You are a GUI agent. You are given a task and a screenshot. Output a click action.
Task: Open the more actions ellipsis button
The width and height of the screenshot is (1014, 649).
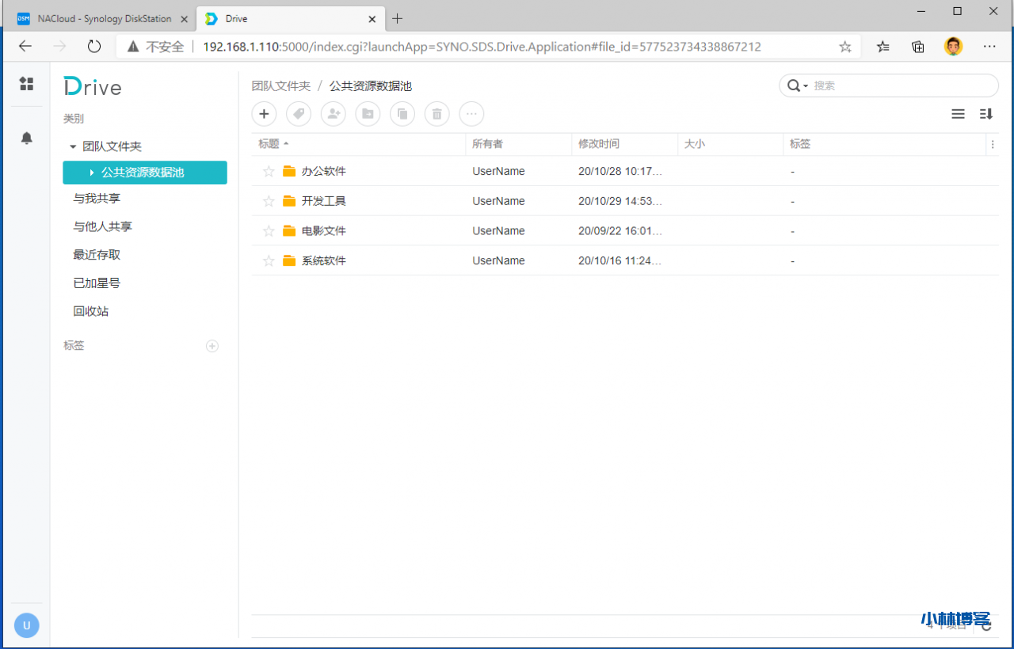click(x=471, y=114)
